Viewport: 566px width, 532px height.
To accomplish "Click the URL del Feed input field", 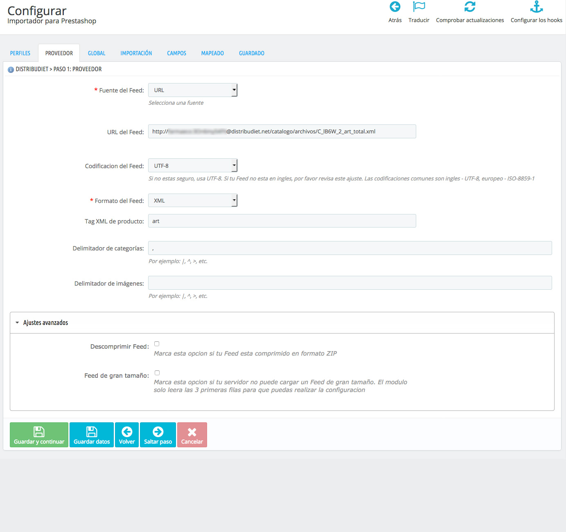I will pyautogui.click(x=282, y=131).
